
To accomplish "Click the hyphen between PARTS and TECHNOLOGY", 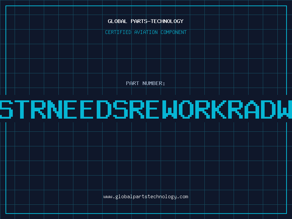I will (x=149, y=22).
